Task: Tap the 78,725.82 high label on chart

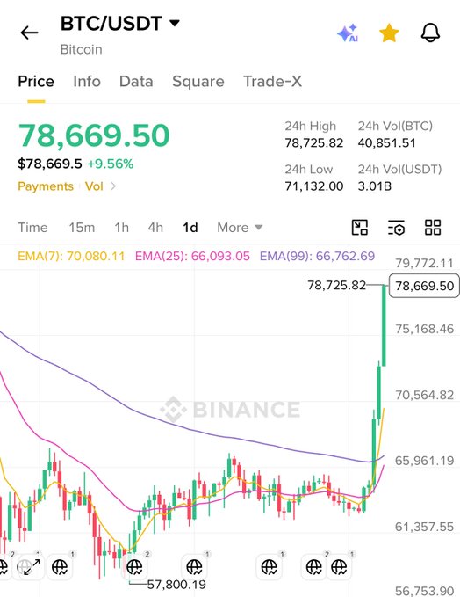Action: (336, 285)
